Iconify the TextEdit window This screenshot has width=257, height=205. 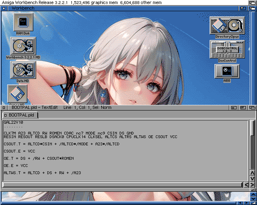[234, 108]
